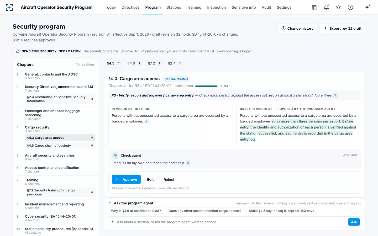Image resolution: width=378 pixels, height=236 pixels.
Task: Open citation 2 in the Revision 31 text
Action: (146, 121)
